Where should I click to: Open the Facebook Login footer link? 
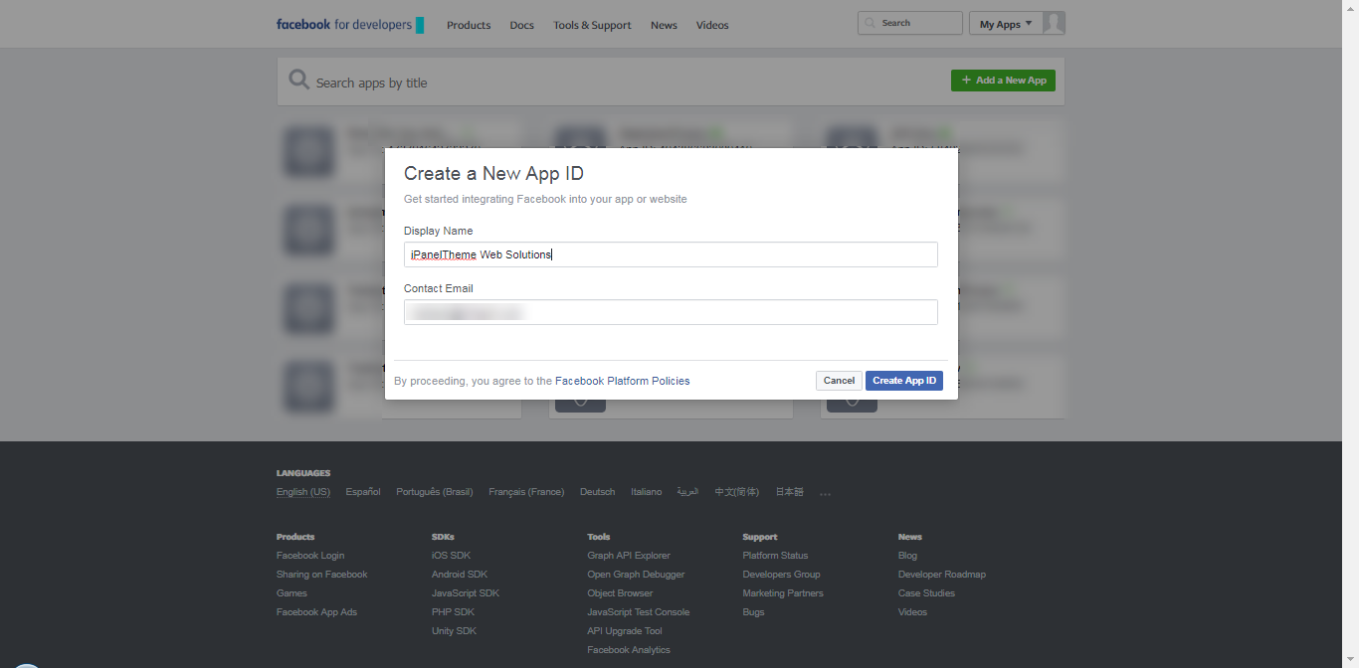(x=310, y=556)
